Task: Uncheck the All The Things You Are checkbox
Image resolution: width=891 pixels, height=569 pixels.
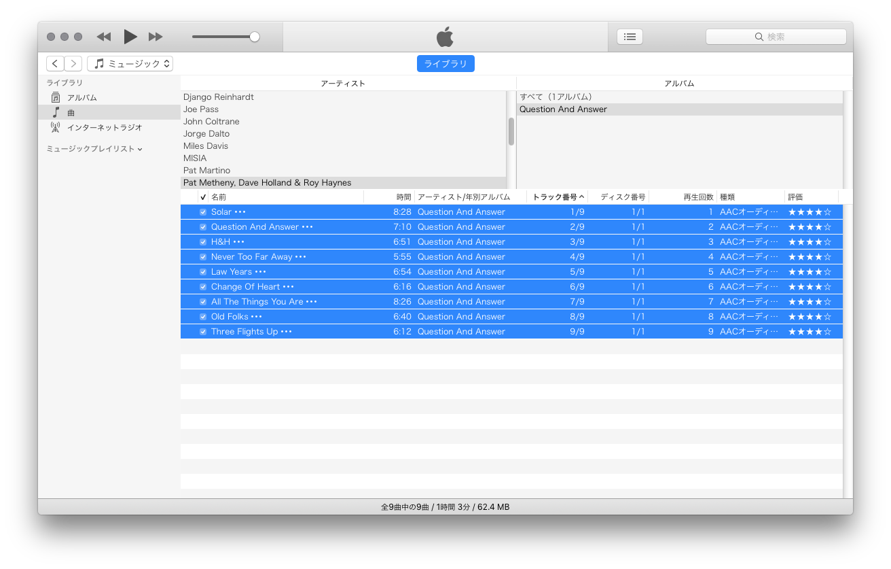Action: pos(203,302)
